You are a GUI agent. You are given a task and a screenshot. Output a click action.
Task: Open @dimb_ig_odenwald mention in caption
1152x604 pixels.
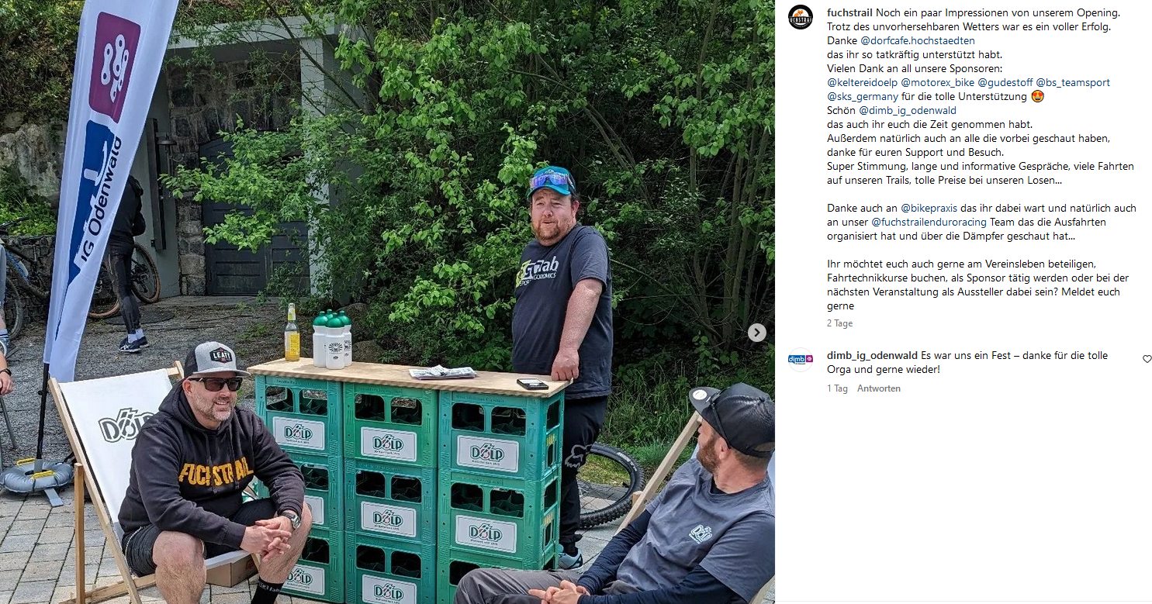(x=908, y=111)
